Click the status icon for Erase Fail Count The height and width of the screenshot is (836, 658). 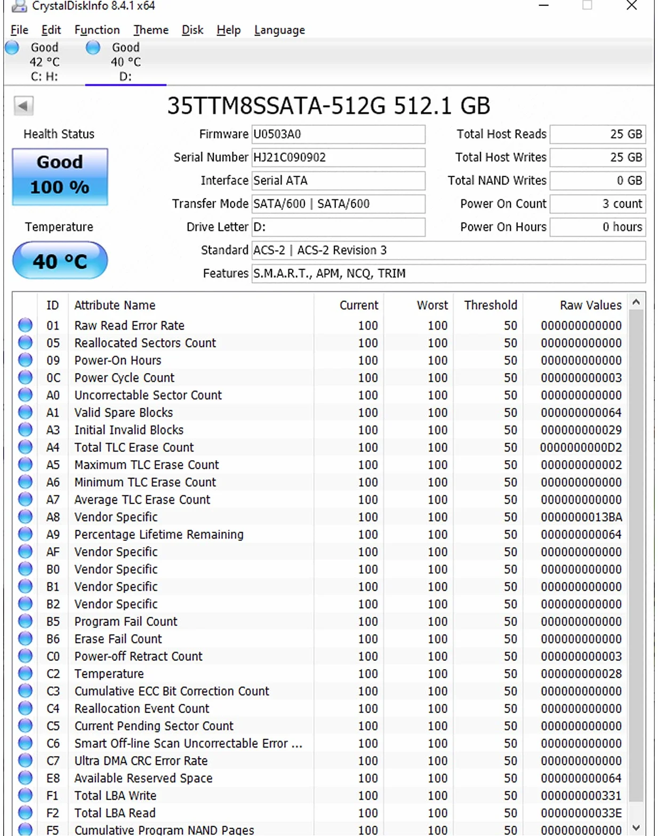tap(25, 638)
